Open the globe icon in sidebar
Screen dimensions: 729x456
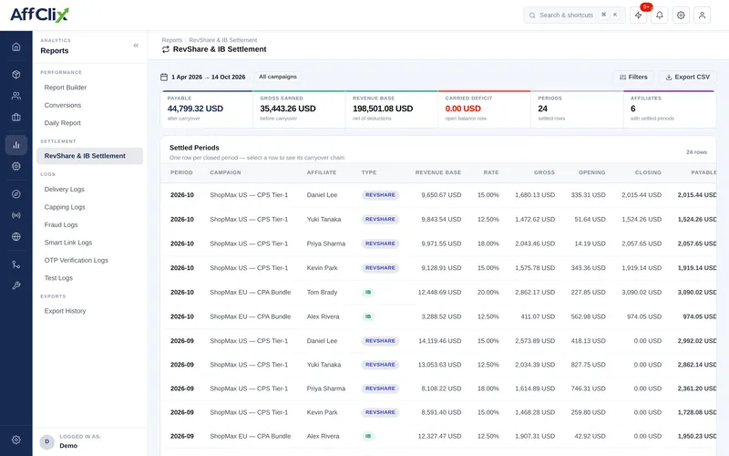point(16,236)
